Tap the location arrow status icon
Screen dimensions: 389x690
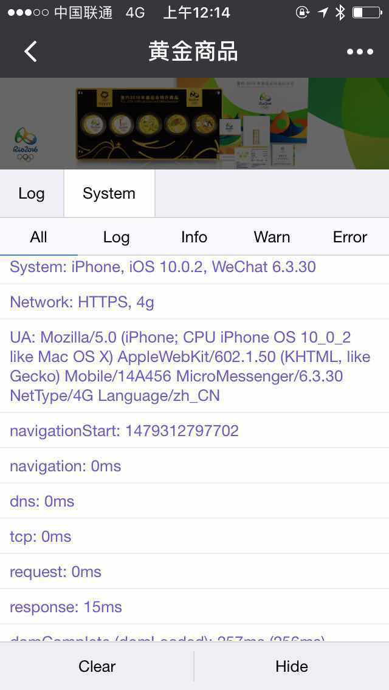(x=323, y=13)
